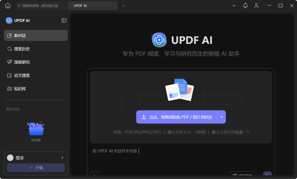Start a 新对话 (new chat)
This screenshot has height=179, width=297.
coord(36,36)
